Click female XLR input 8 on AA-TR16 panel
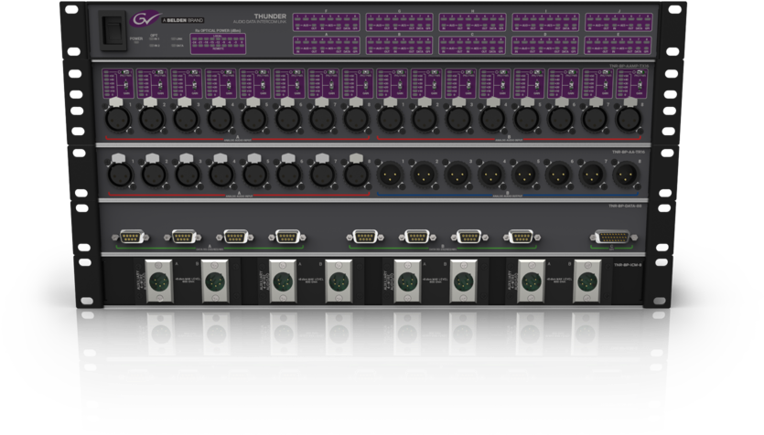This screenshot has height=435, width=764. [356, 174]
